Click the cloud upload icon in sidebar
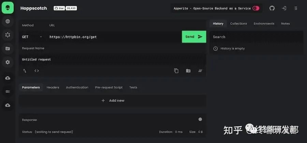The image size is (307, 143). [x=8, y=78]
